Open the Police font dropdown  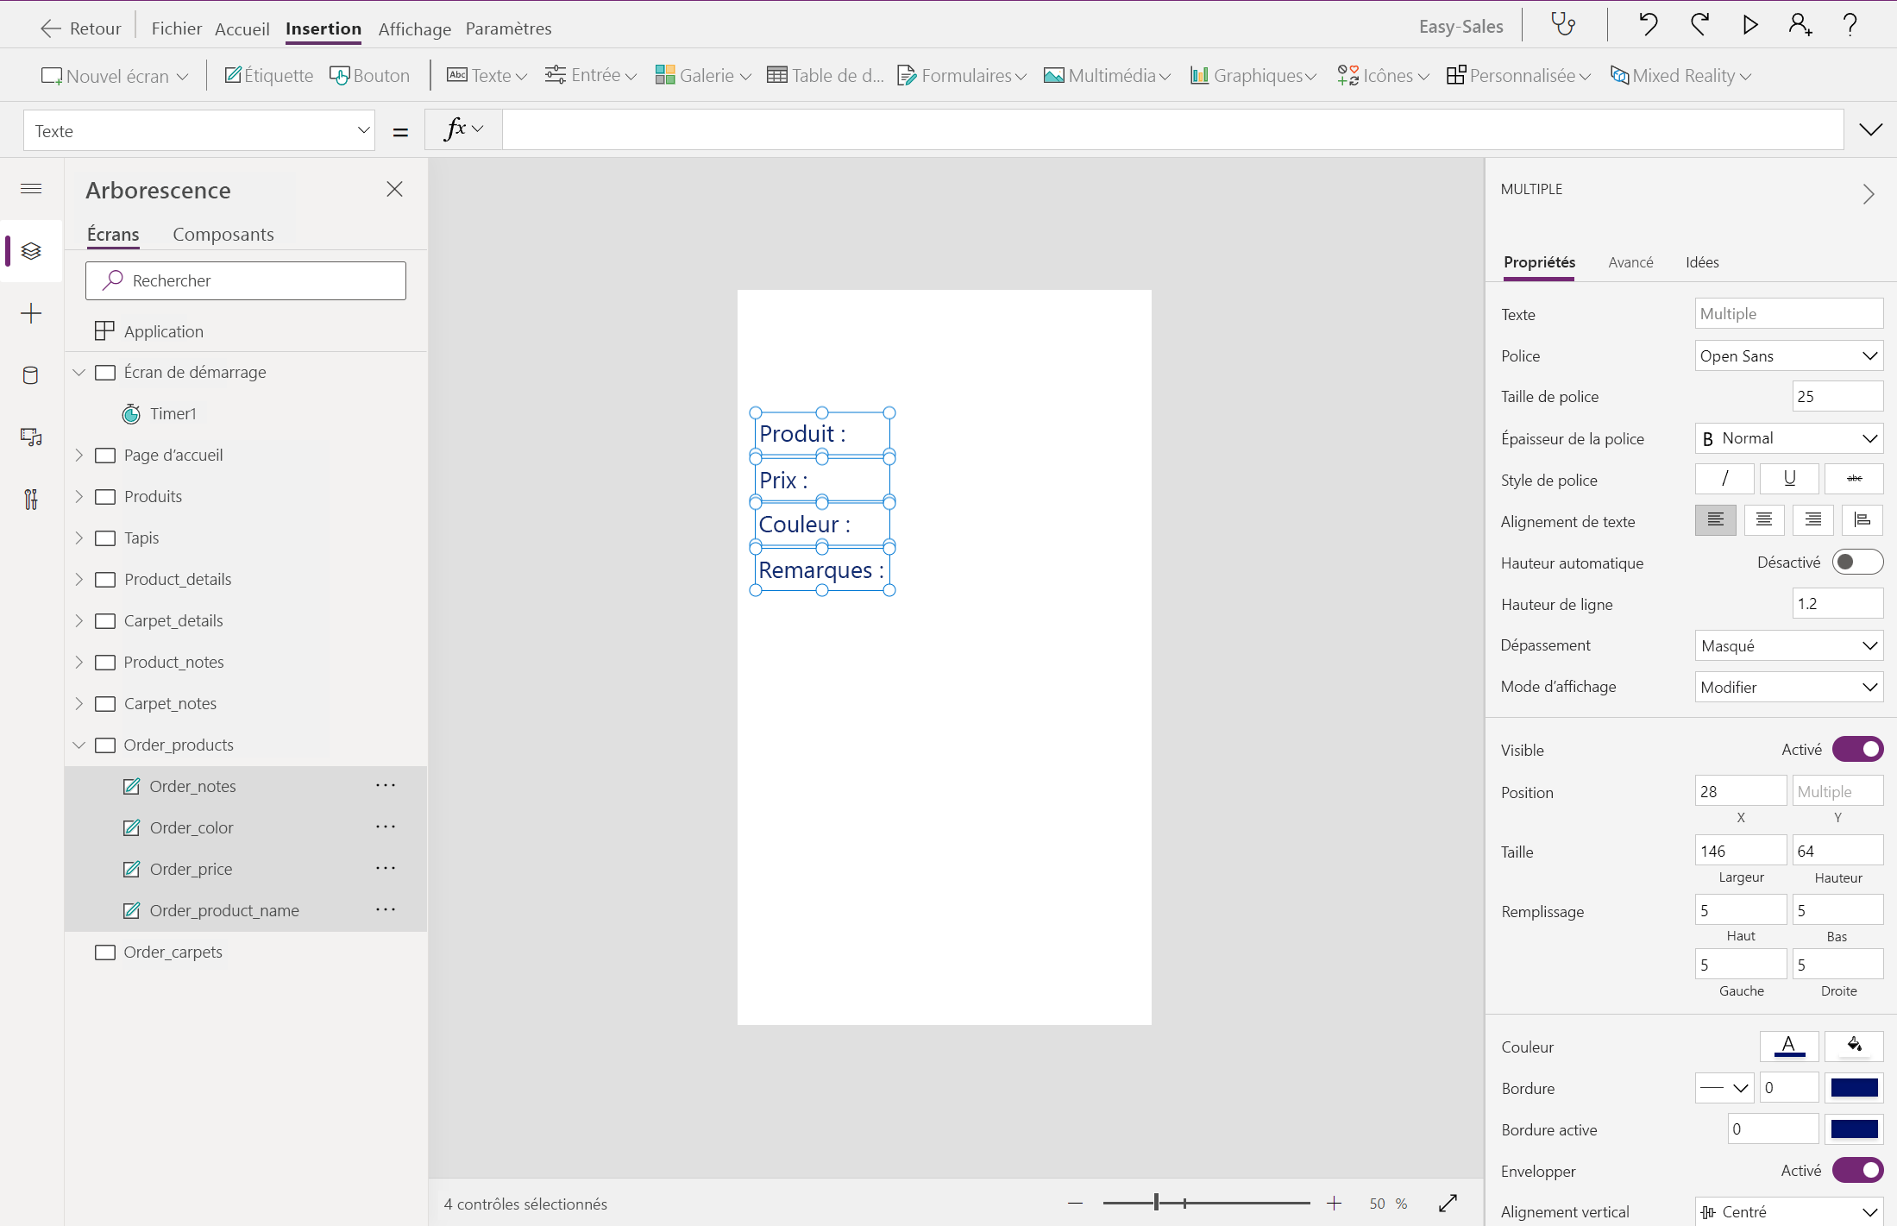tap(1788, 355)
